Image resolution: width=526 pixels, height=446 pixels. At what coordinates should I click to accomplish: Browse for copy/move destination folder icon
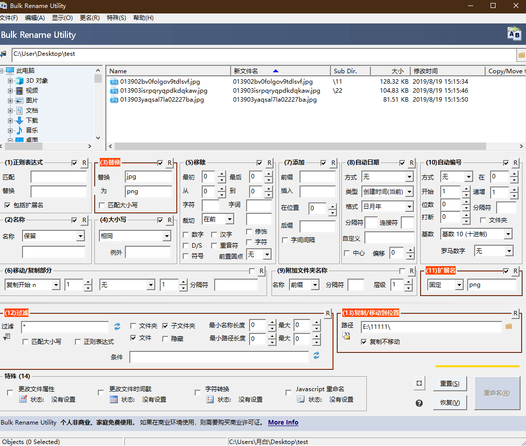pyautogui.click(x=509, y=326)
